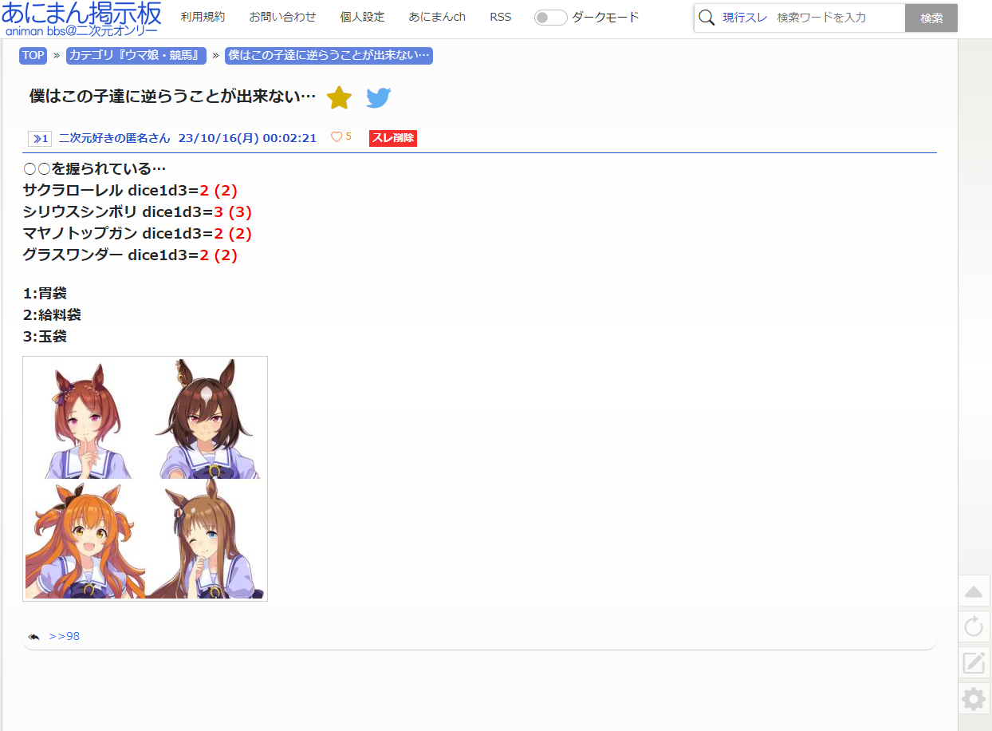The image size is (992, 731).
Task: Click the red スレ削除 button
Action: point(393,138)
